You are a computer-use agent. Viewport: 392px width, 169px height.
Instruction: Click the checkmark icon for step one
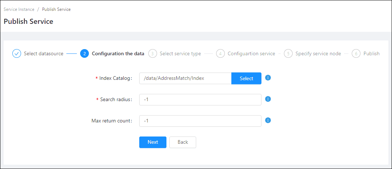point(17,53)
